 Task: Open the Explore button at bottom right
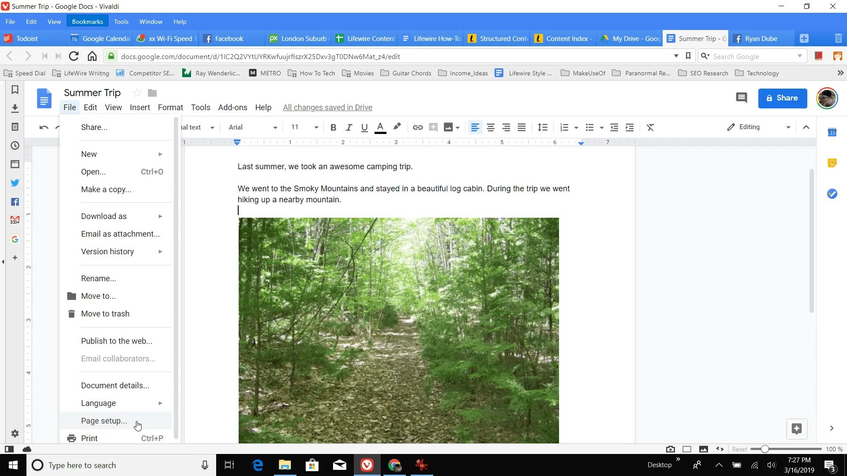tap(797, 429)
